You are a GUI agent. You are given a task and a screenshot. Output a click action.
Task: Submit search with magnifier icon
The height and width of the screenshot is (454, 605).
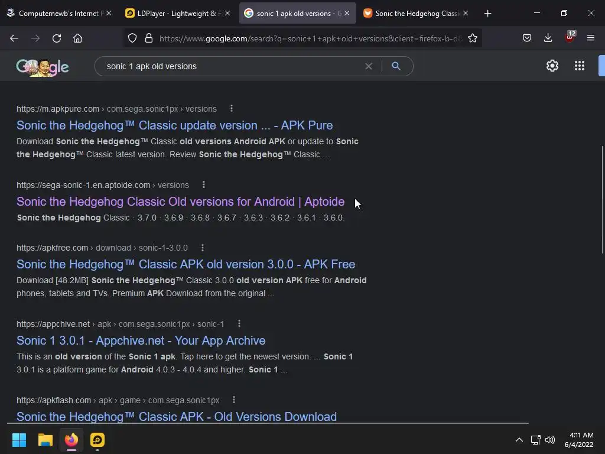pos(396,66)
